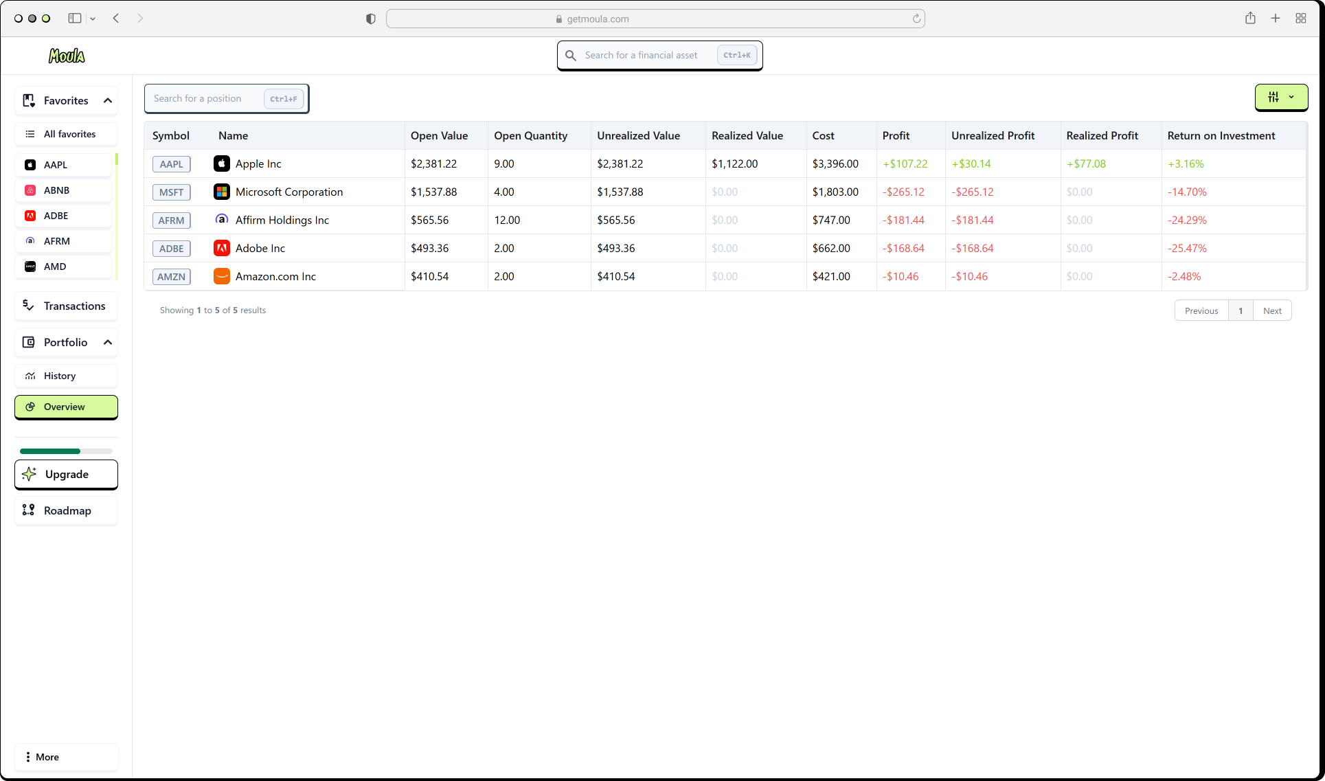Viewport: 1325px width, 781px height.
Task: Open ADBE favorite in sidebar
Action: coord(63,216)
